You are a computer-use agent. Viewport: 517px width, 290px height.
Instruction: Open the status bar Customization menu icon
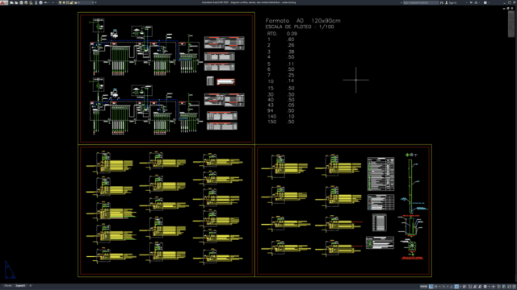point(515,287)
